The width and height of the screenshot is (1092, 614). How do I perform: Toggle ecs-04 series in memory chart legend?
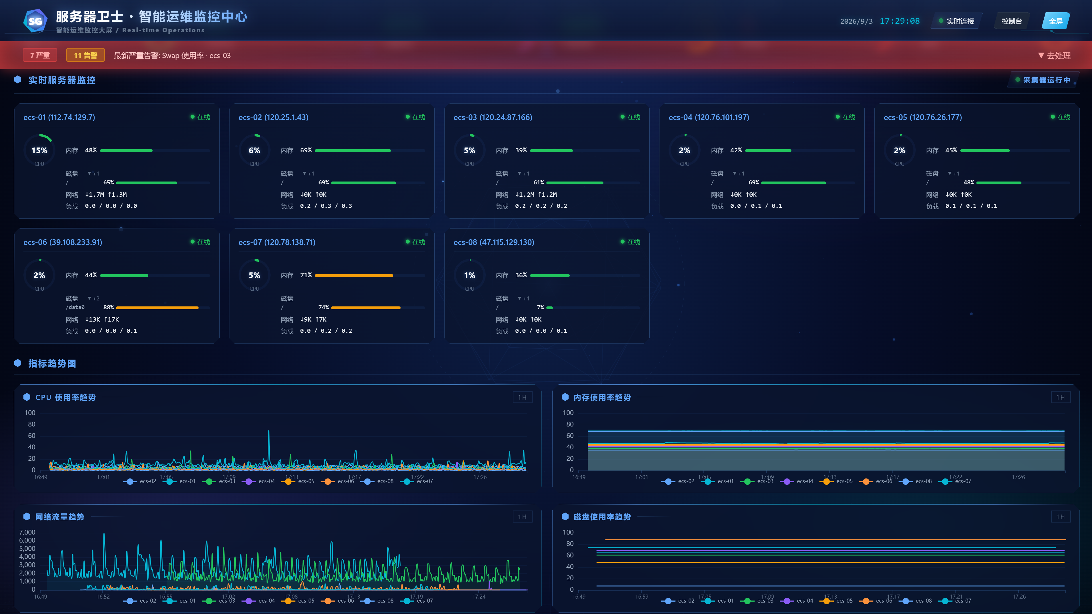click(797, 481)
